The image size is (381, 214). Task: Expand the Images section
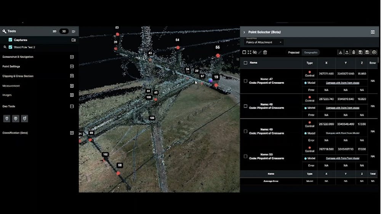(x=72, y=95)
